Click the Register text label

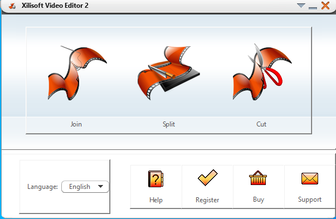(x=207, y=200)
